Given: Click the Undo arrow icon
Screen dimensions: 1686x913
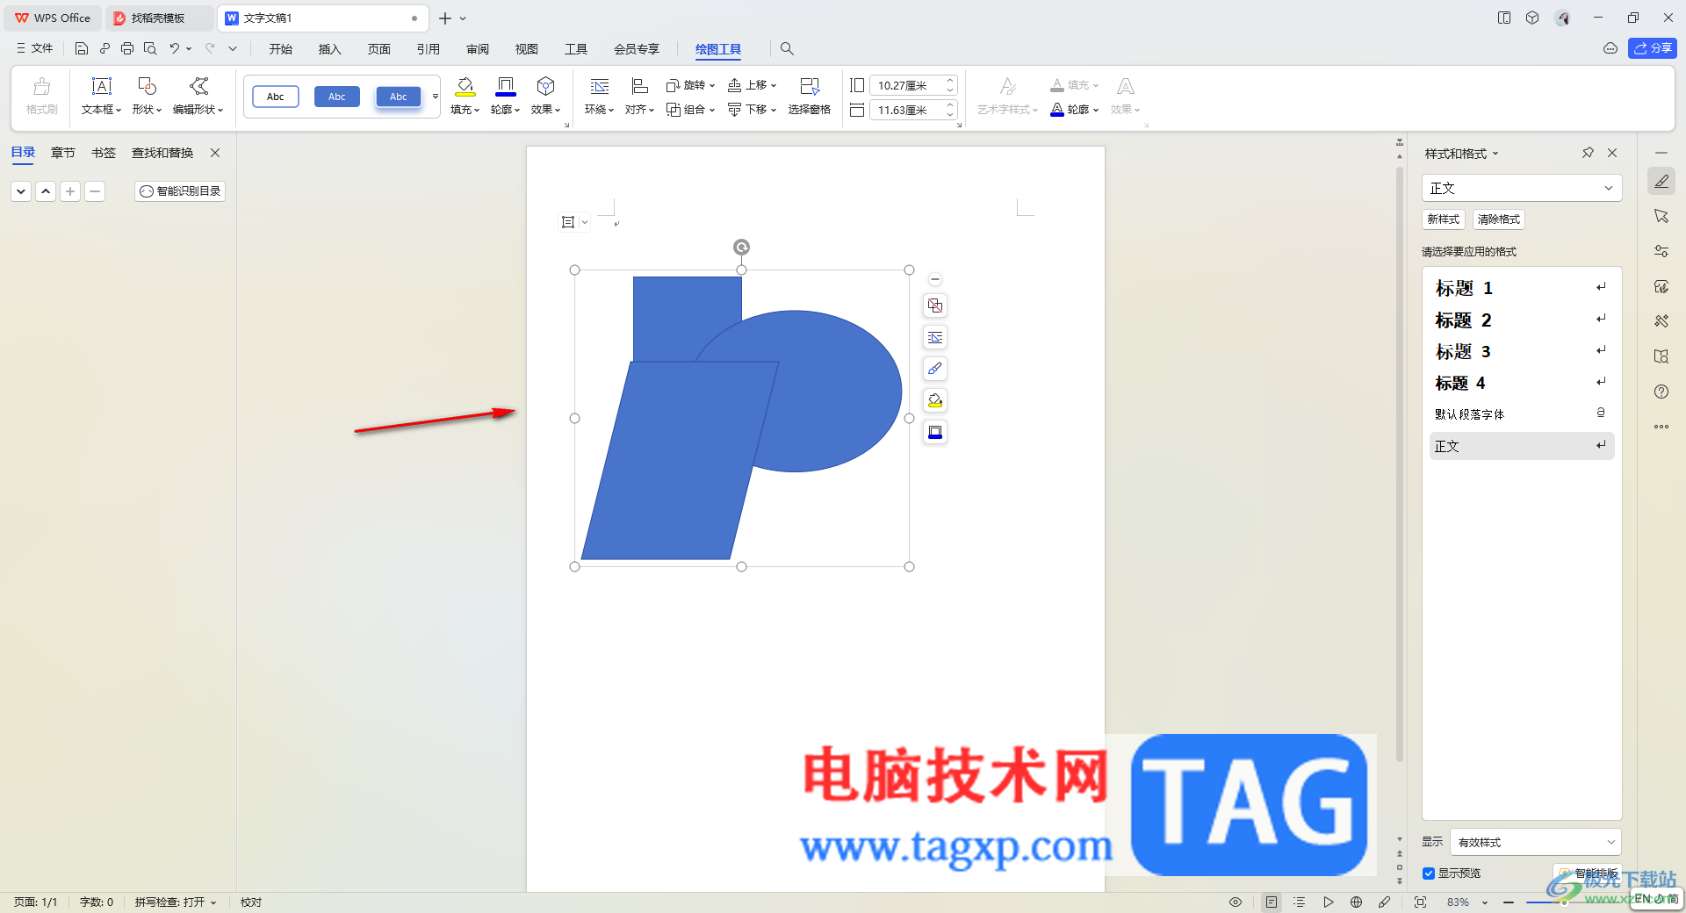Looking at the screenshot, I should [x=175, y=49].
